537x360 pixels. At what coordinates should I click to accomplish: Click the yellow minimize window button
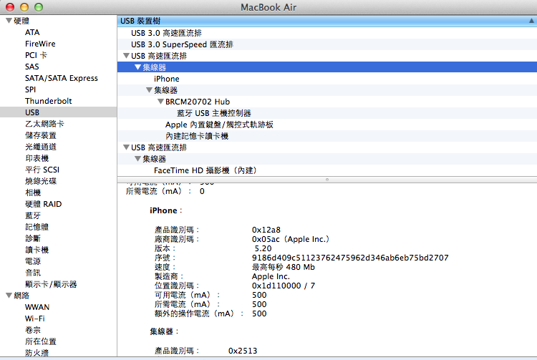pyautogui.click(x=24, y=7)
